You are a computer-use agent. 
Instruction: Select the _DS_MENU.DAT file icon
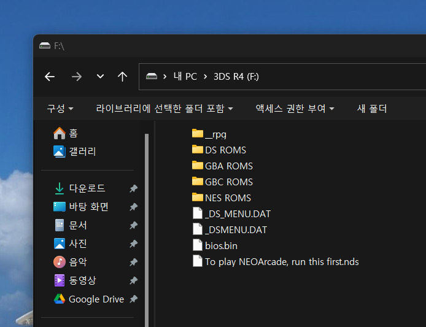[x=198, y=213]
